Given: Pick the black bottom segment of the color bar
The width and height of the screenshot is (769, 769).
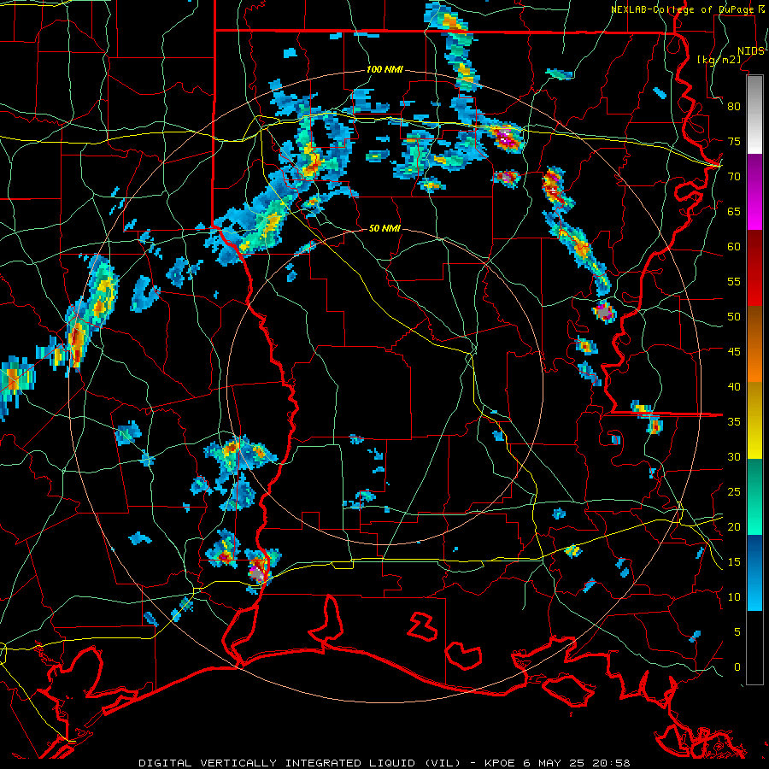Looking at the screenshot, I should coord(754,648).
